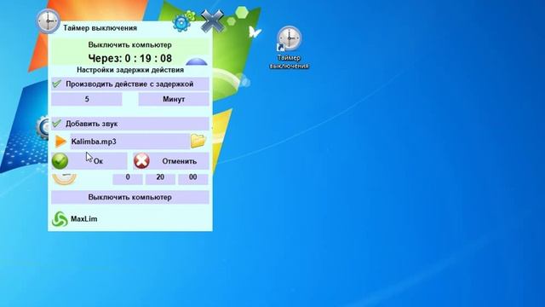
Task: Click the red cross icon beside Отменить
Action: click(142, 161)
